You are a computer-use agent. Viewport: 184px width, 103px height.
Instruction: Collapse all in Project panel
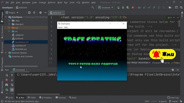(34, 13)
